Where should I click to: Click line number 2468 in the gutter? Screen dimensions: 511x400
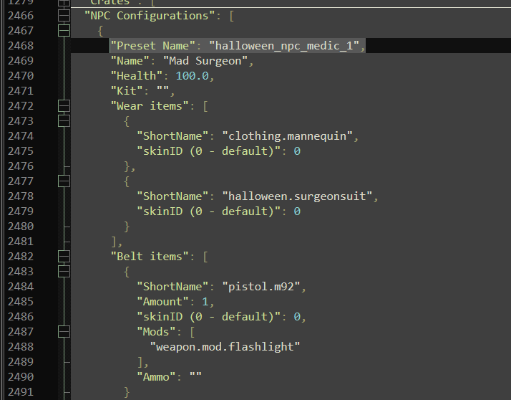pos(21,46)
